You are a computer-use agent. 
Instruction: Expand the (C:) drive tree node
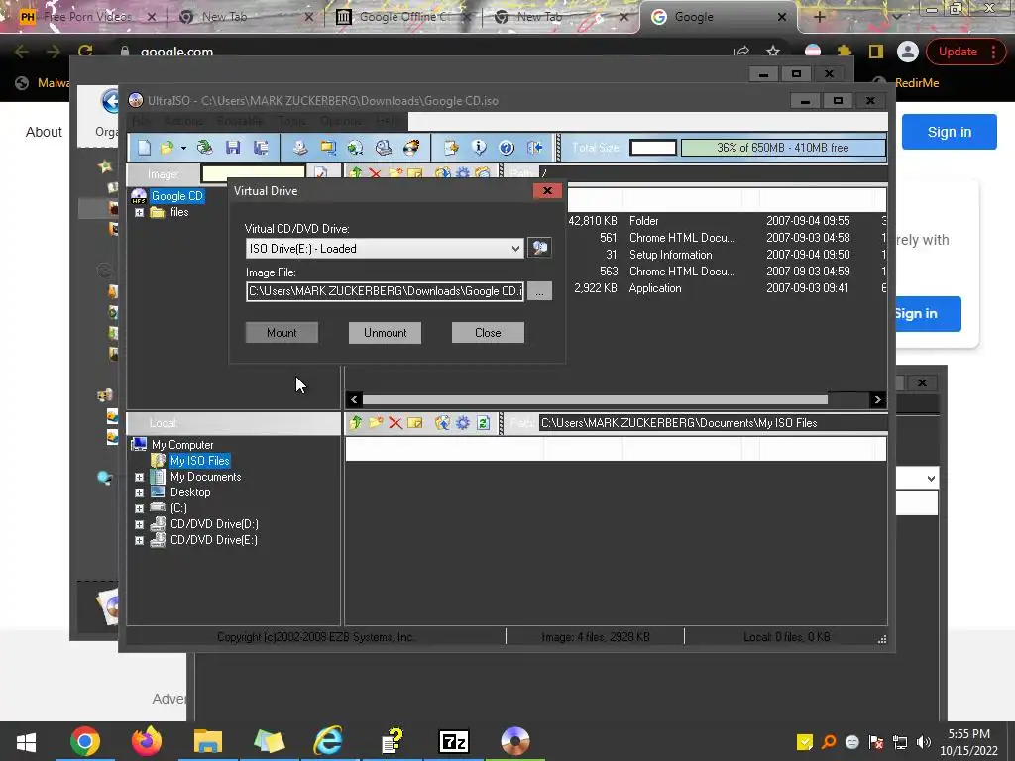point(139,508)
